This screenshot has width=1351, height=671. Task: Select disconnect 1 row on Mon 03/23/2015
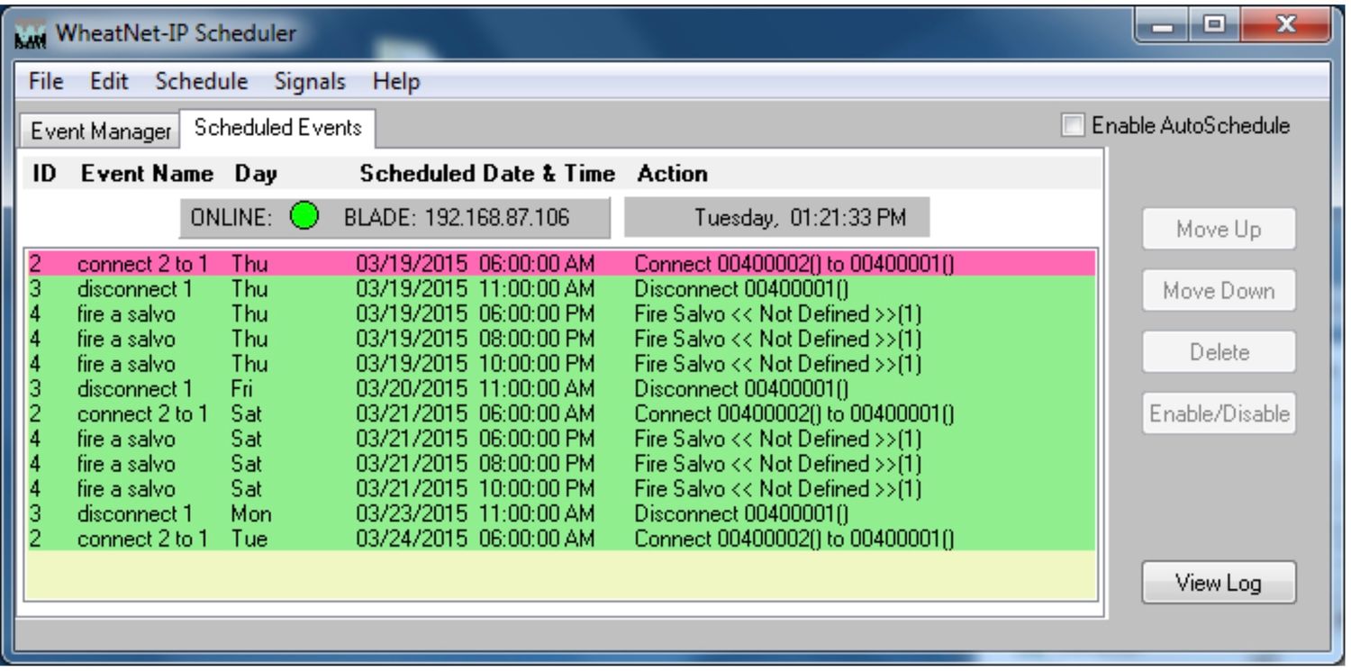pos(560,514)
